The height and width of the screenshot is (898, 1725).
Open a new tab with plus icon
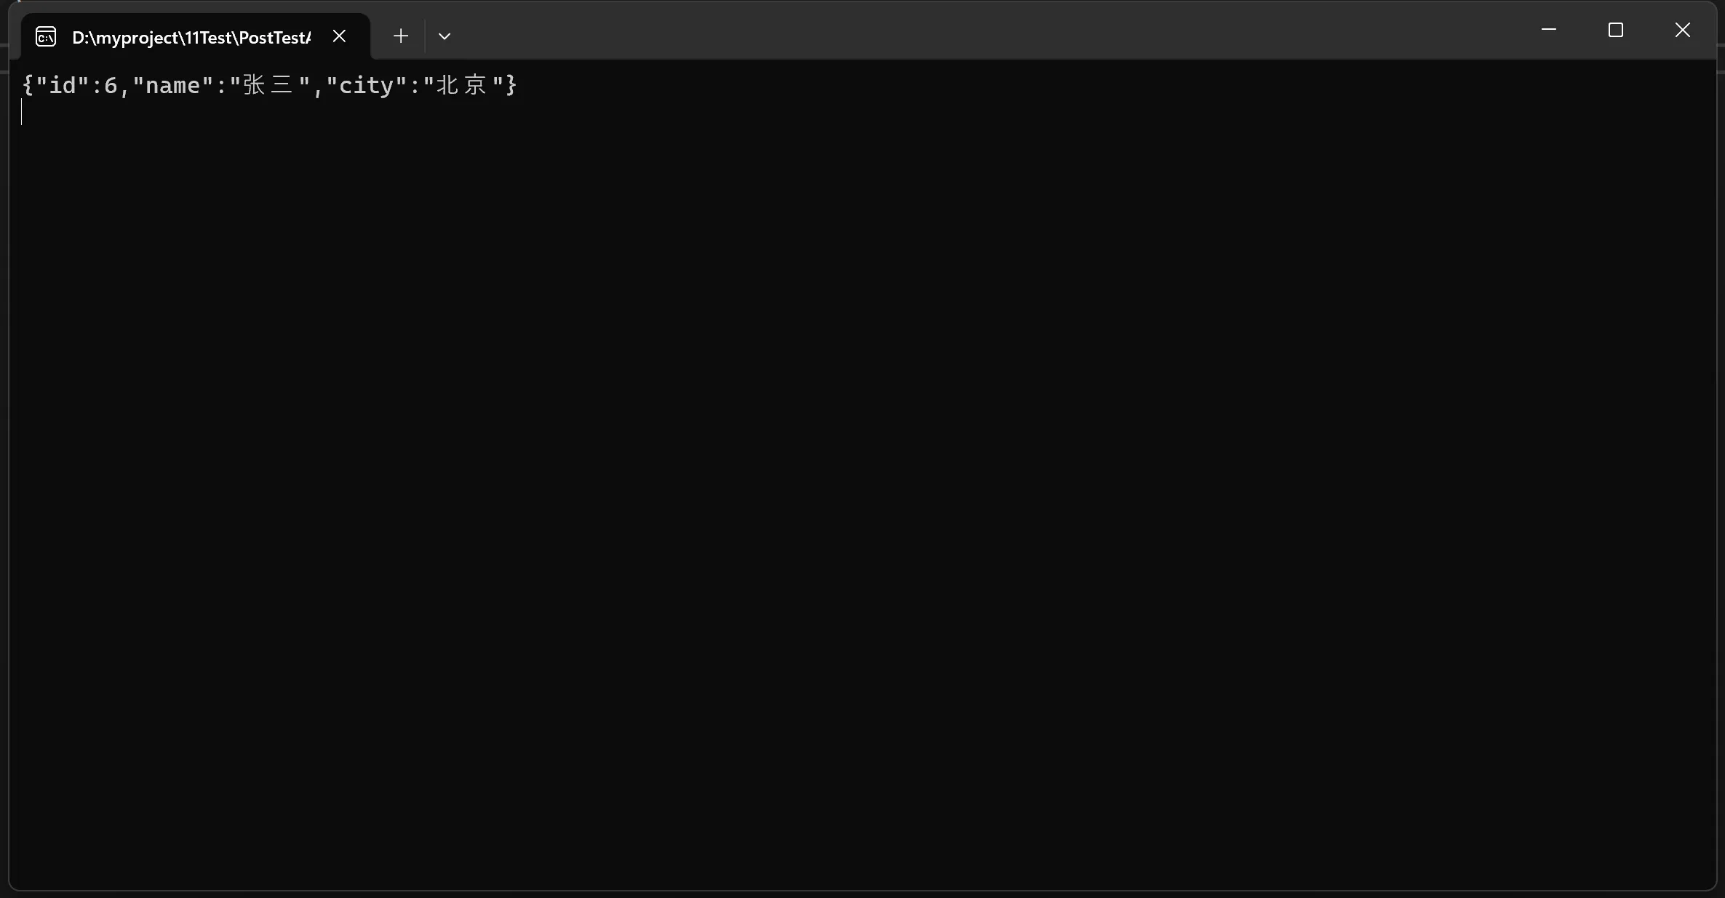click(x=400, y=36)
